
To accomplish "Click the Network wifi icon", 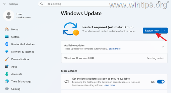I will pyautogui.click(x=7, y=52).
